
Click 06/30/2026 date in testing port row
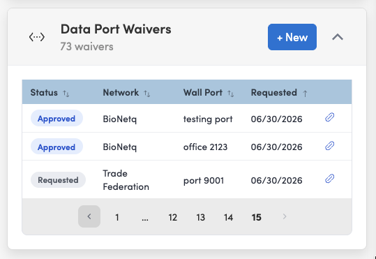[276, 119]
